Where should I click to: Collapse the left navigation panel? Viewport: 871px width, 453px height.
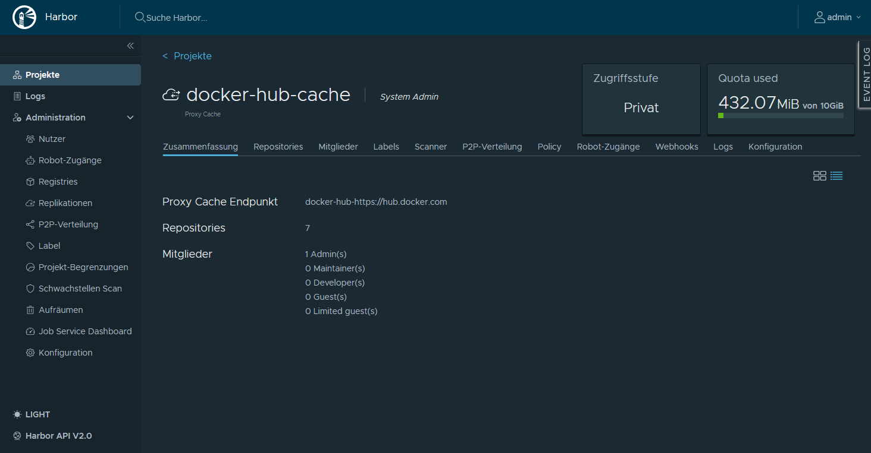[130, 46]
